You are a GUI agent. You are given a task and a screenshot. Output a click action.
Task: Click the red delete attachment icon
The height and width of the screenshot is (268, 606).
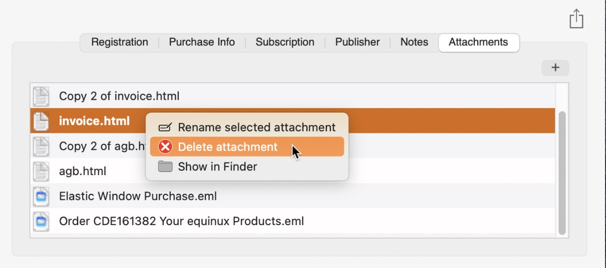coord(165,147)
